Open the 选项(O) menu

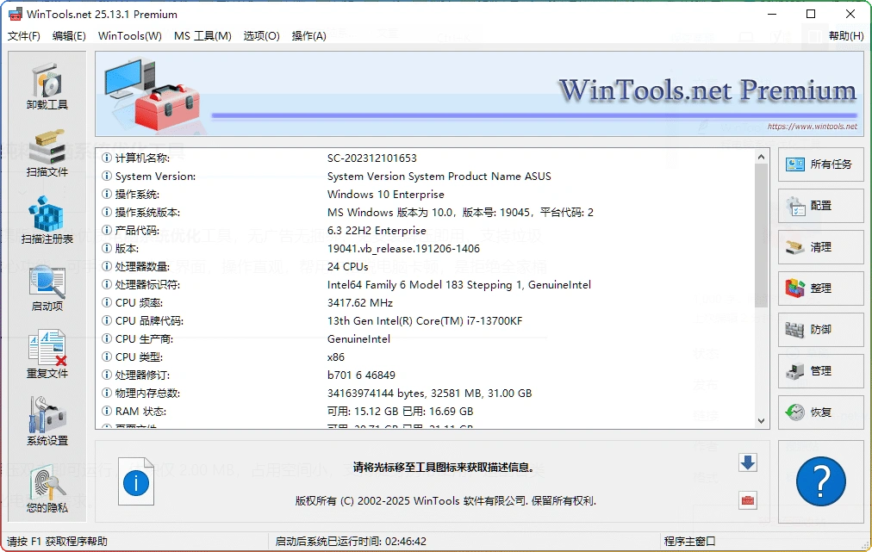261,35
